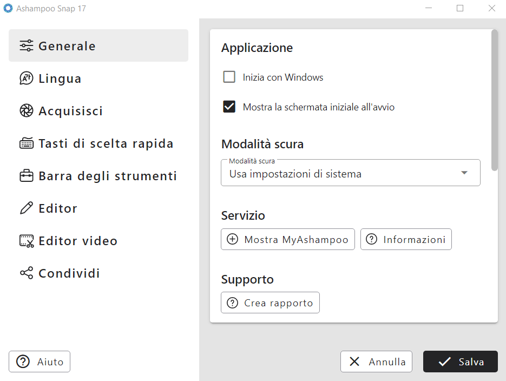Viewport: 506px width, 381px height.
Task: Open the Informazioni dialog
Action: 406,239
